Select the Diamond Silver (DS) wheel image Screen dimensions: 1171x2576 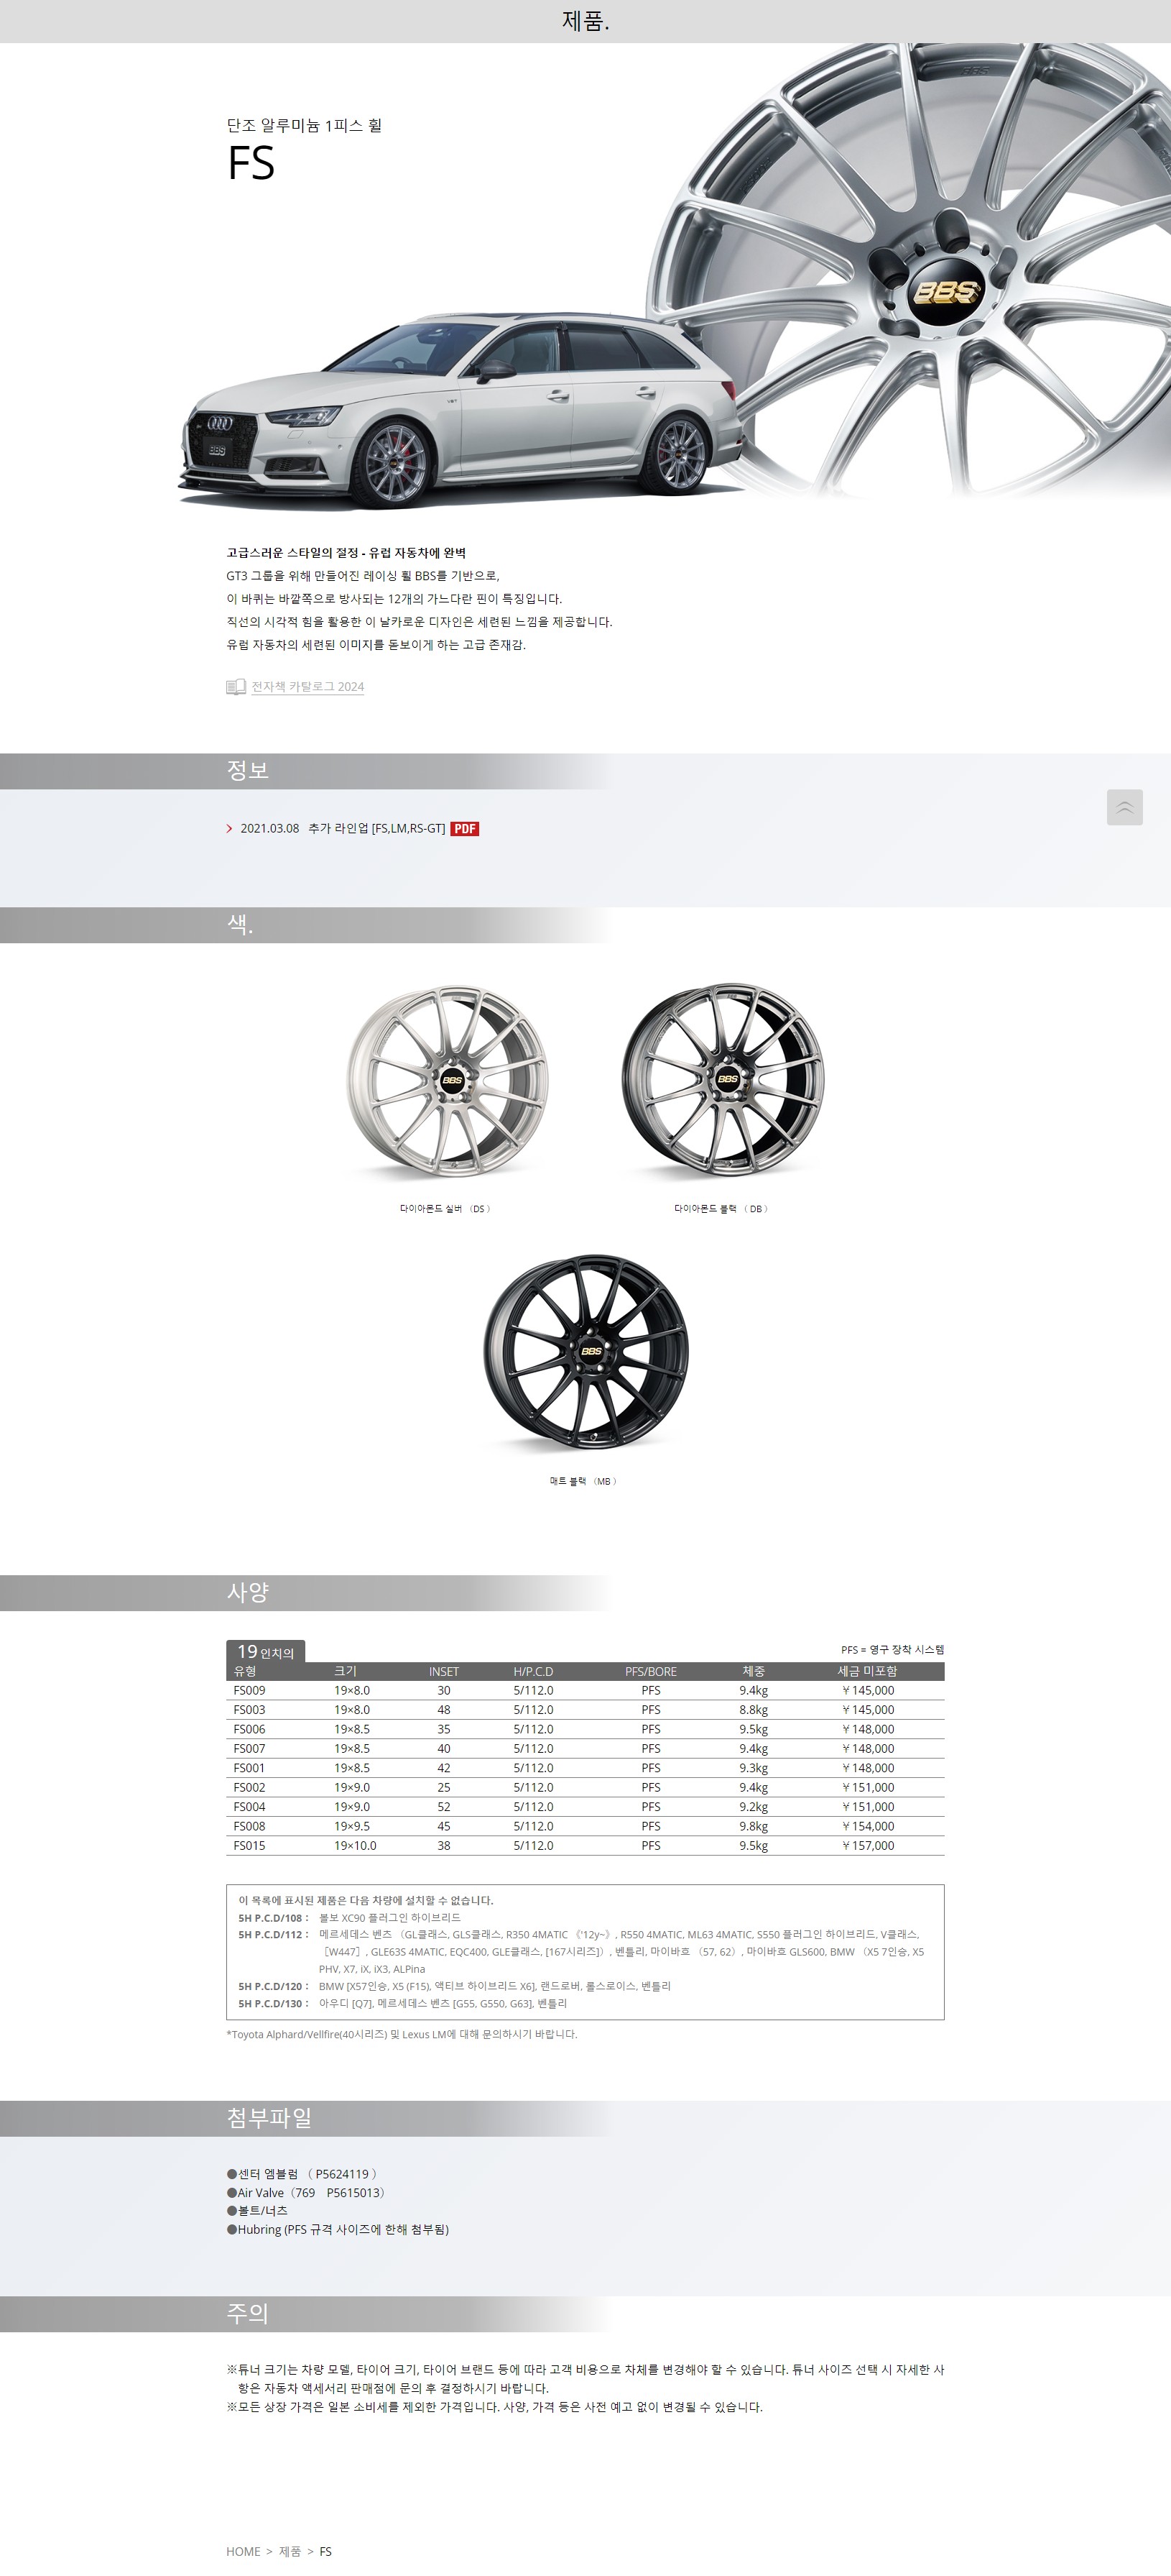coord(448,1081)
